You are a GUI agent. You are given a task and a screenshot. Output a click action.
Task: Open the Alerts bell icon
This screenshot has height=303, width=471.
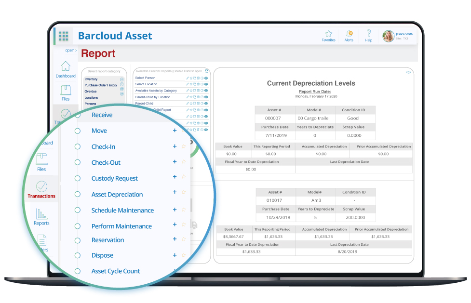pyautogui.click(x=349, y=34)
